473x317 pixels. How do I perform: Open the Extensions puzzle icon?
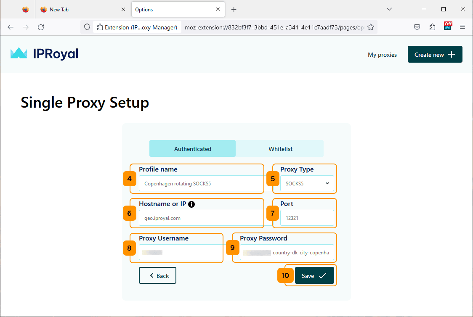click(x=432, y=27)
